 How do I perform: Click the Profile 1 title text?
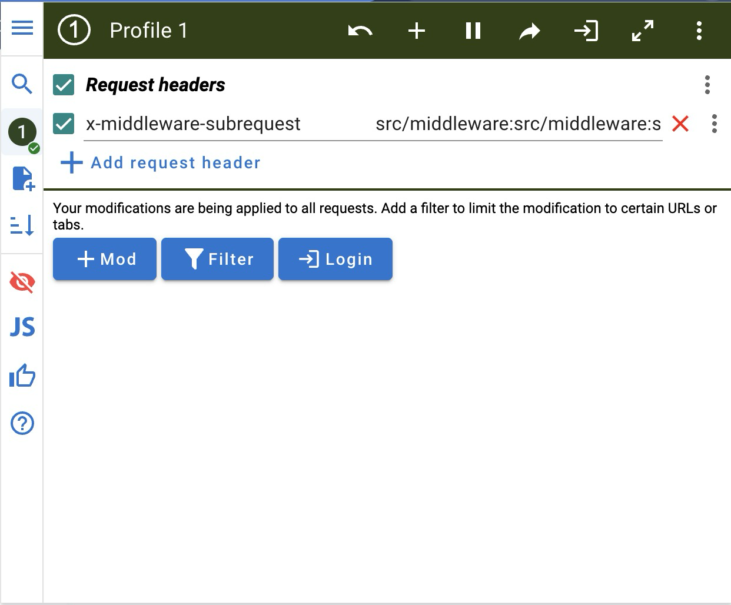pyautogui.click(x=149, y=31)
